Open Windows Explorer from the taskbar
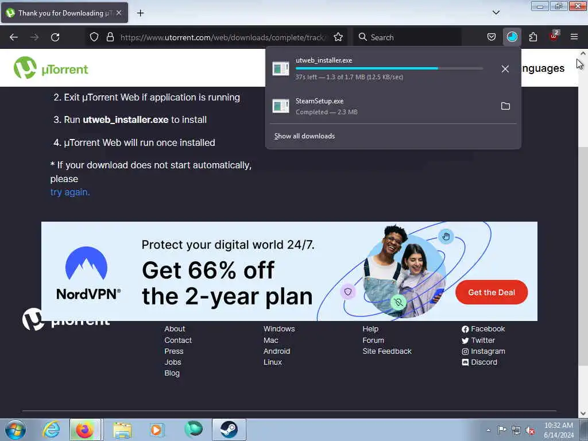 click(123, 430)
